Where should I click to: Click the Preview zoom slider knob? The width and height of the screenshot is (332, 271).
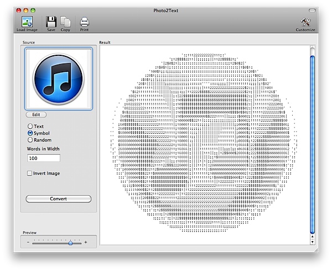pos(70,243)
